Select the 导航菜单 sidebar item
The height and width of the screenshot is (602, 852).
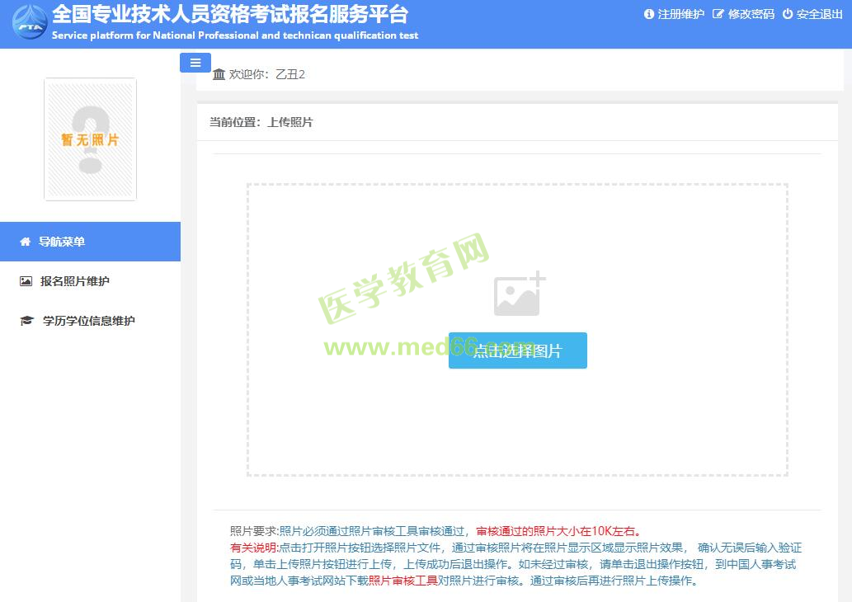click(62, 242)
